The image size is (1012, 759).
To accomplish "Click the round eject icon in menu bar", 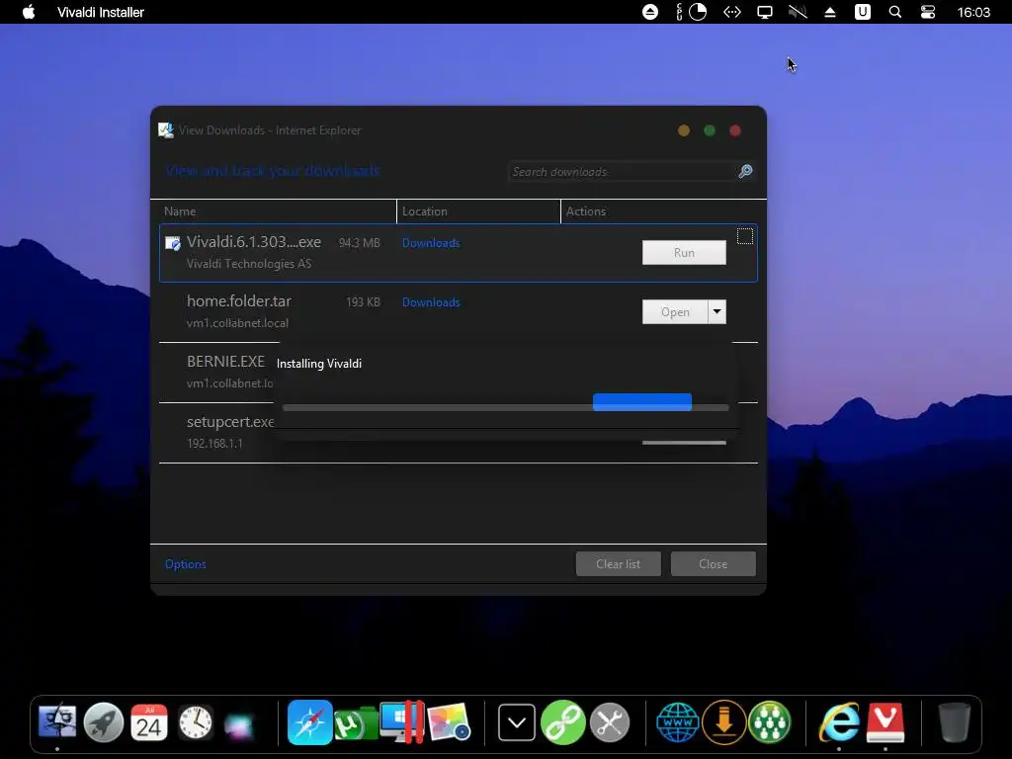I will pyautogui.click(x=650, y=12).
